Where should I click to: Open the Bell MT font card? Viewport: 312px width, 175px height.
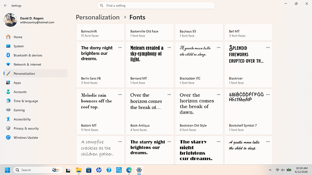pos(249,32)
